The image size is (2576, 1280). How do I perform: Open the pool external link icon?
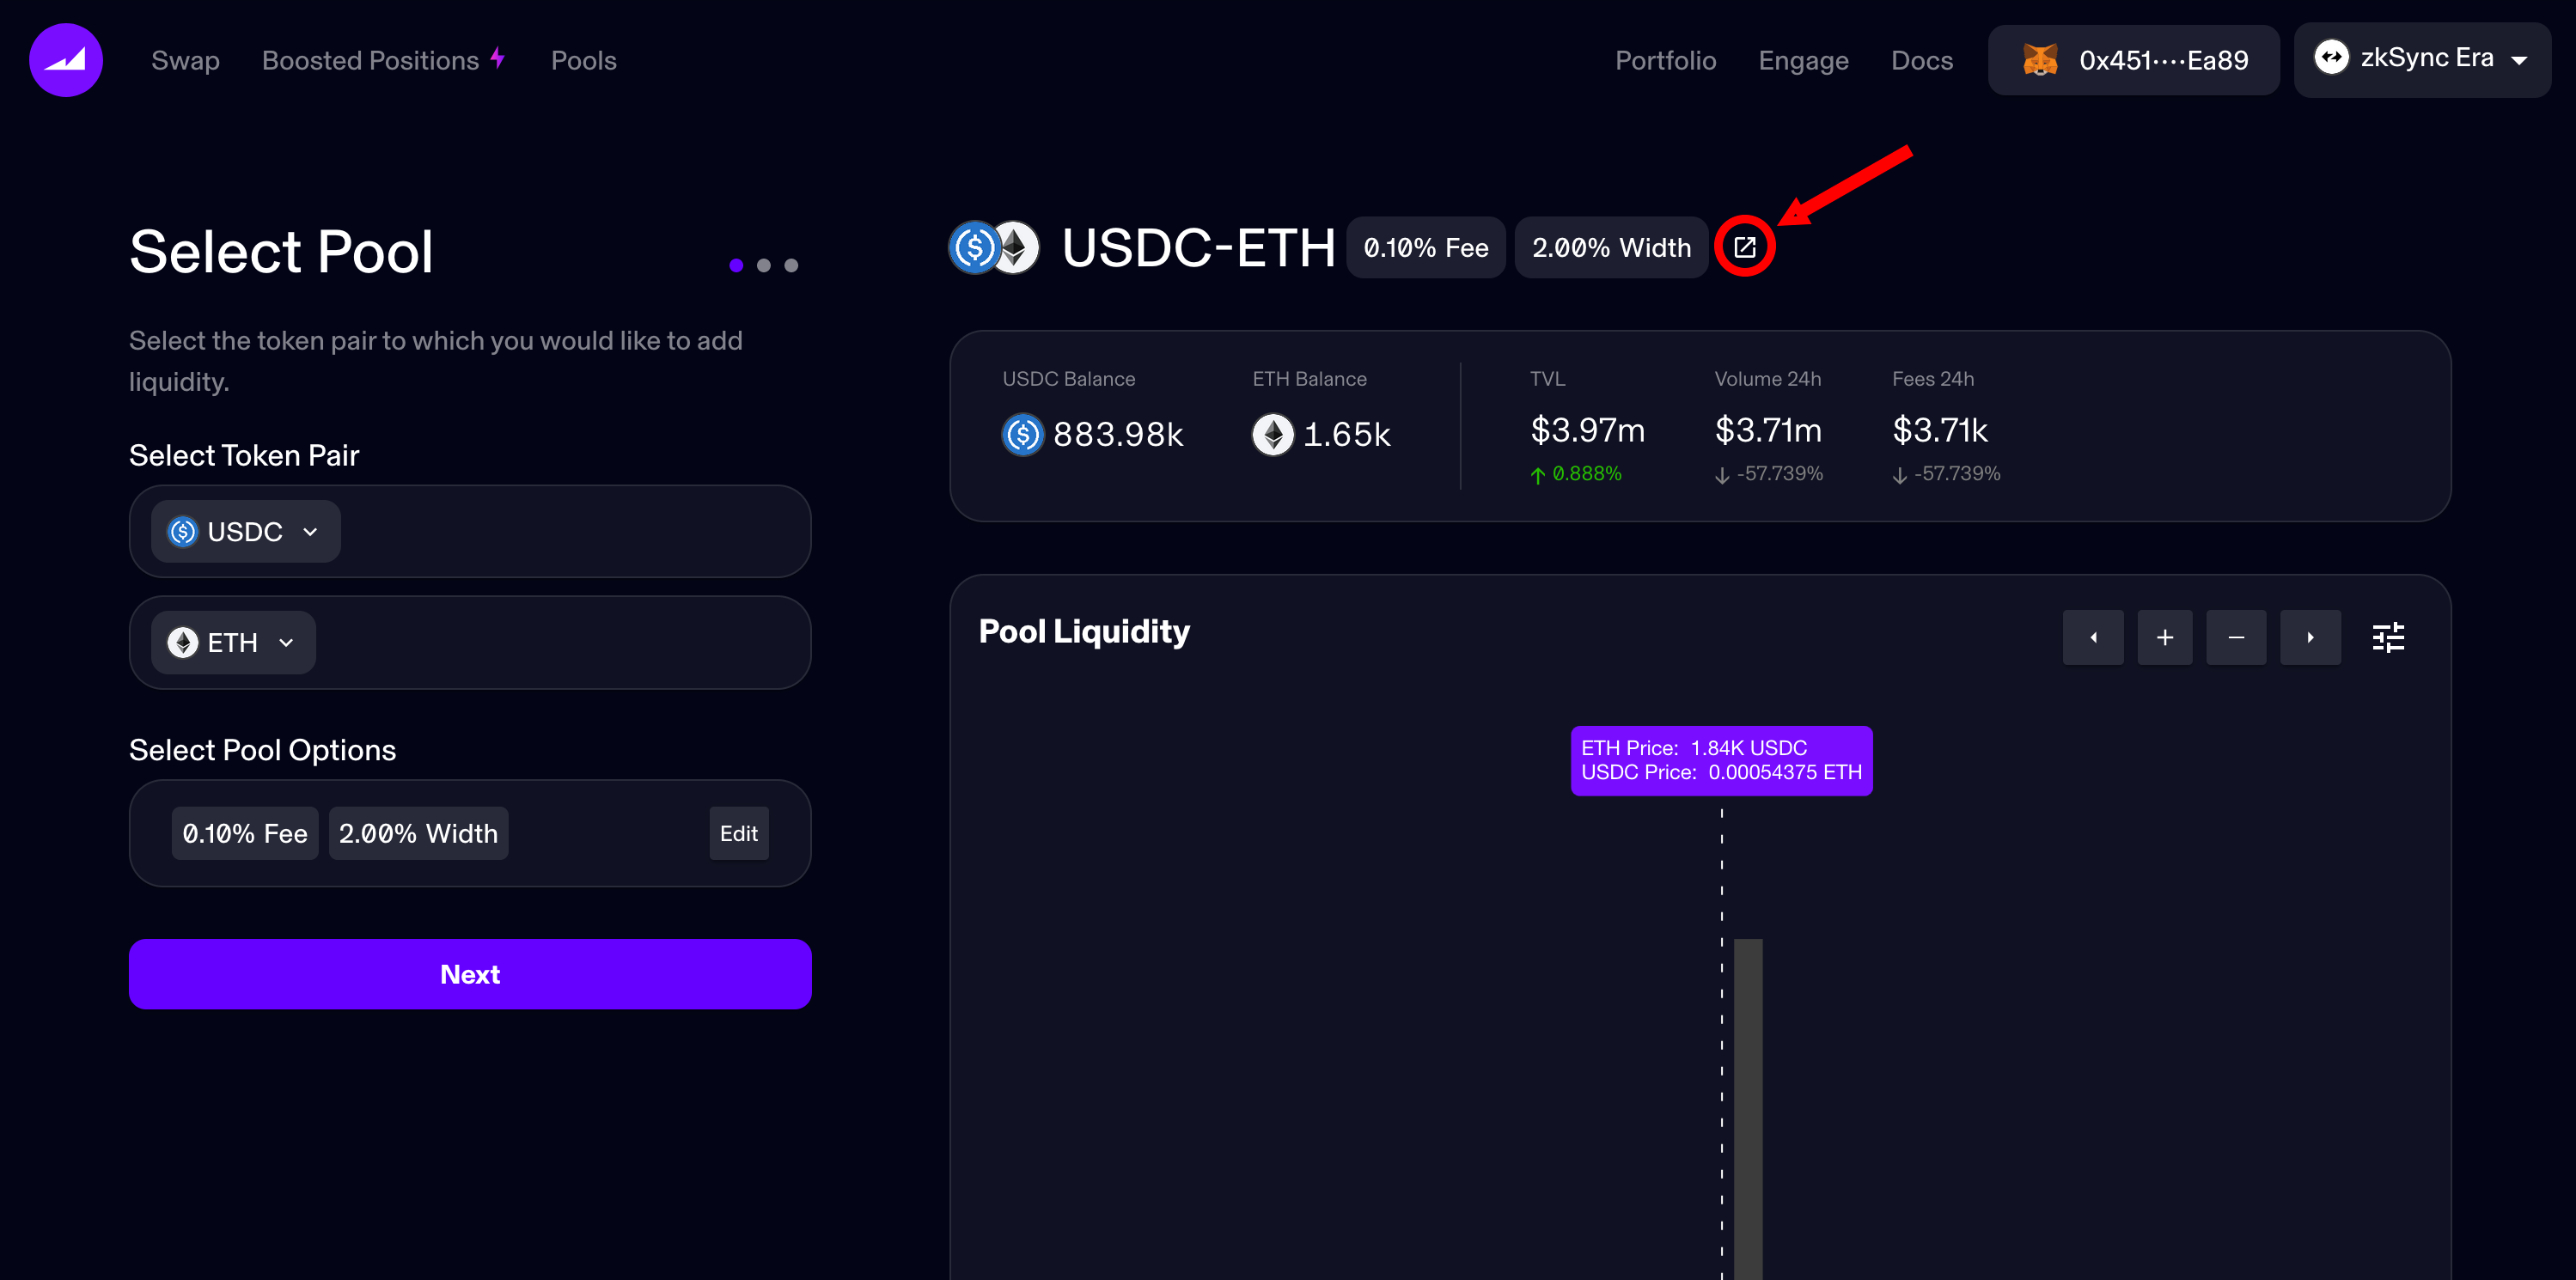coord(1744,247)
